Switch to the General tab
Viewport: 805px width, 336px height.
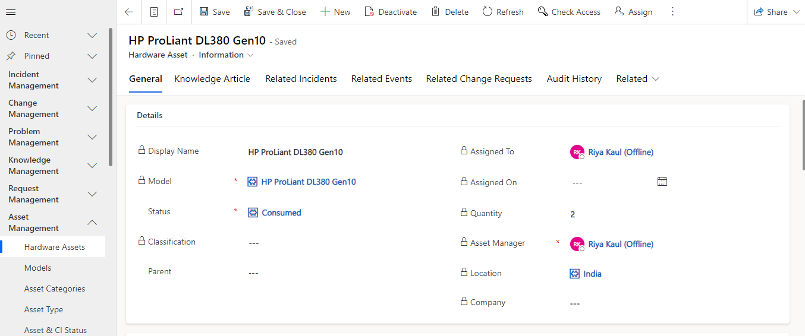[x=146, y=79]
